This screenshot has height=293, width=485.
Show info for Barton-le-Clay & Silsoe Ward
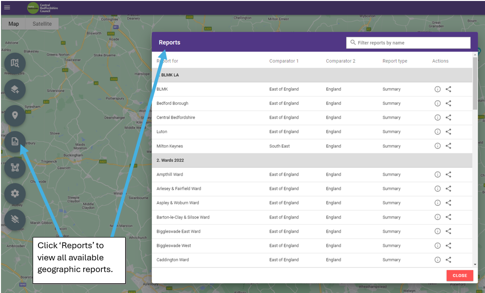point(437,217)
